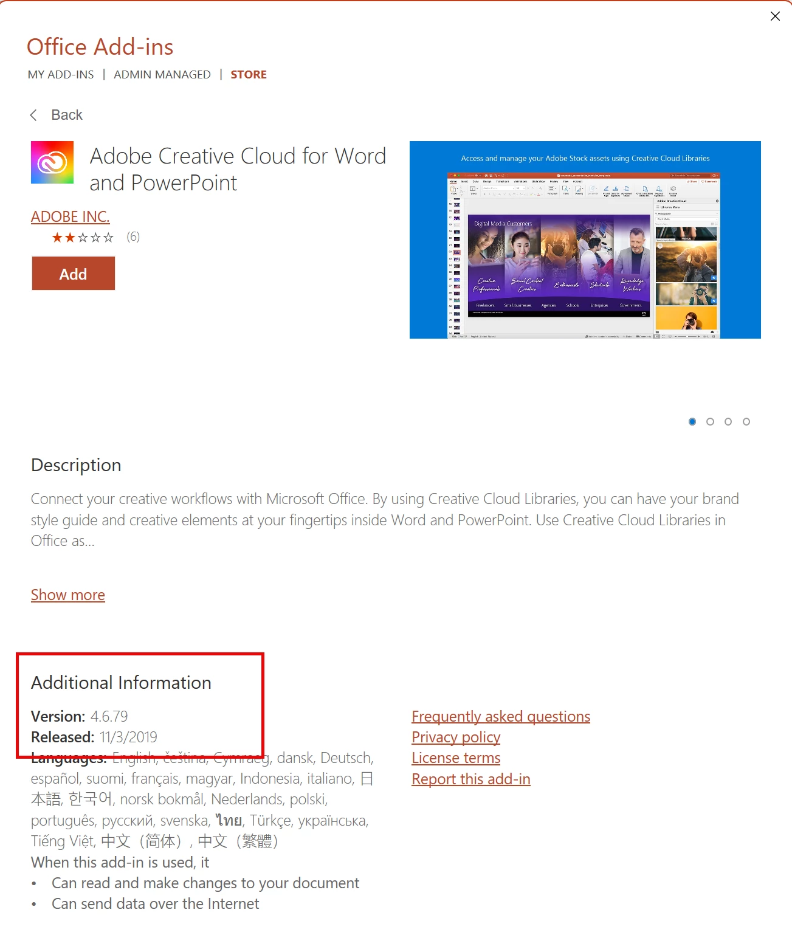Click the Adobe Creative Cloud add-in title
The image size is (792, 932).
pos(238,170)
